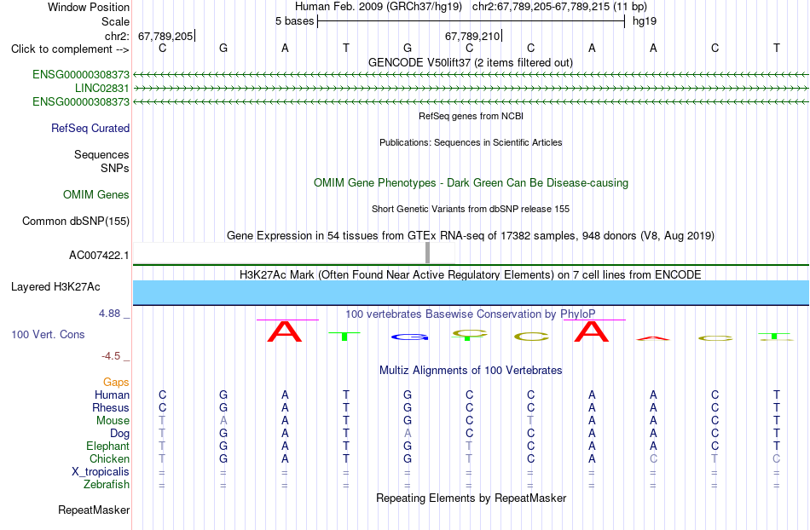This screenshot has width=810, height=530.
Task: Select the Rhesus alignment row label
Action: tap(111, 407)
